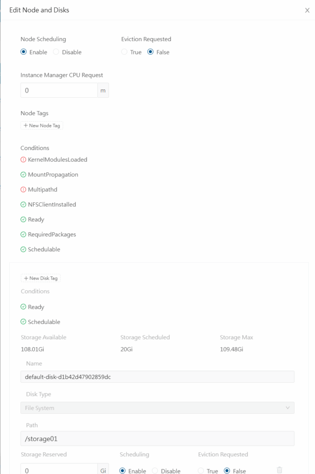Set disk Eviction Requested to True

[201, 471]
